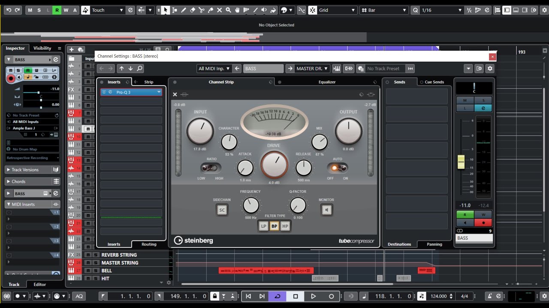The height and width of the screenshot is (308, 549).
Task: Open the All MIDI Inp. input dropdown
Action: pyautogui.click(x=214, y=68)
